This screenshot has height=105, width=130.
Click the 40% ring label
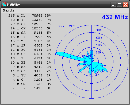tap(99, 45)
